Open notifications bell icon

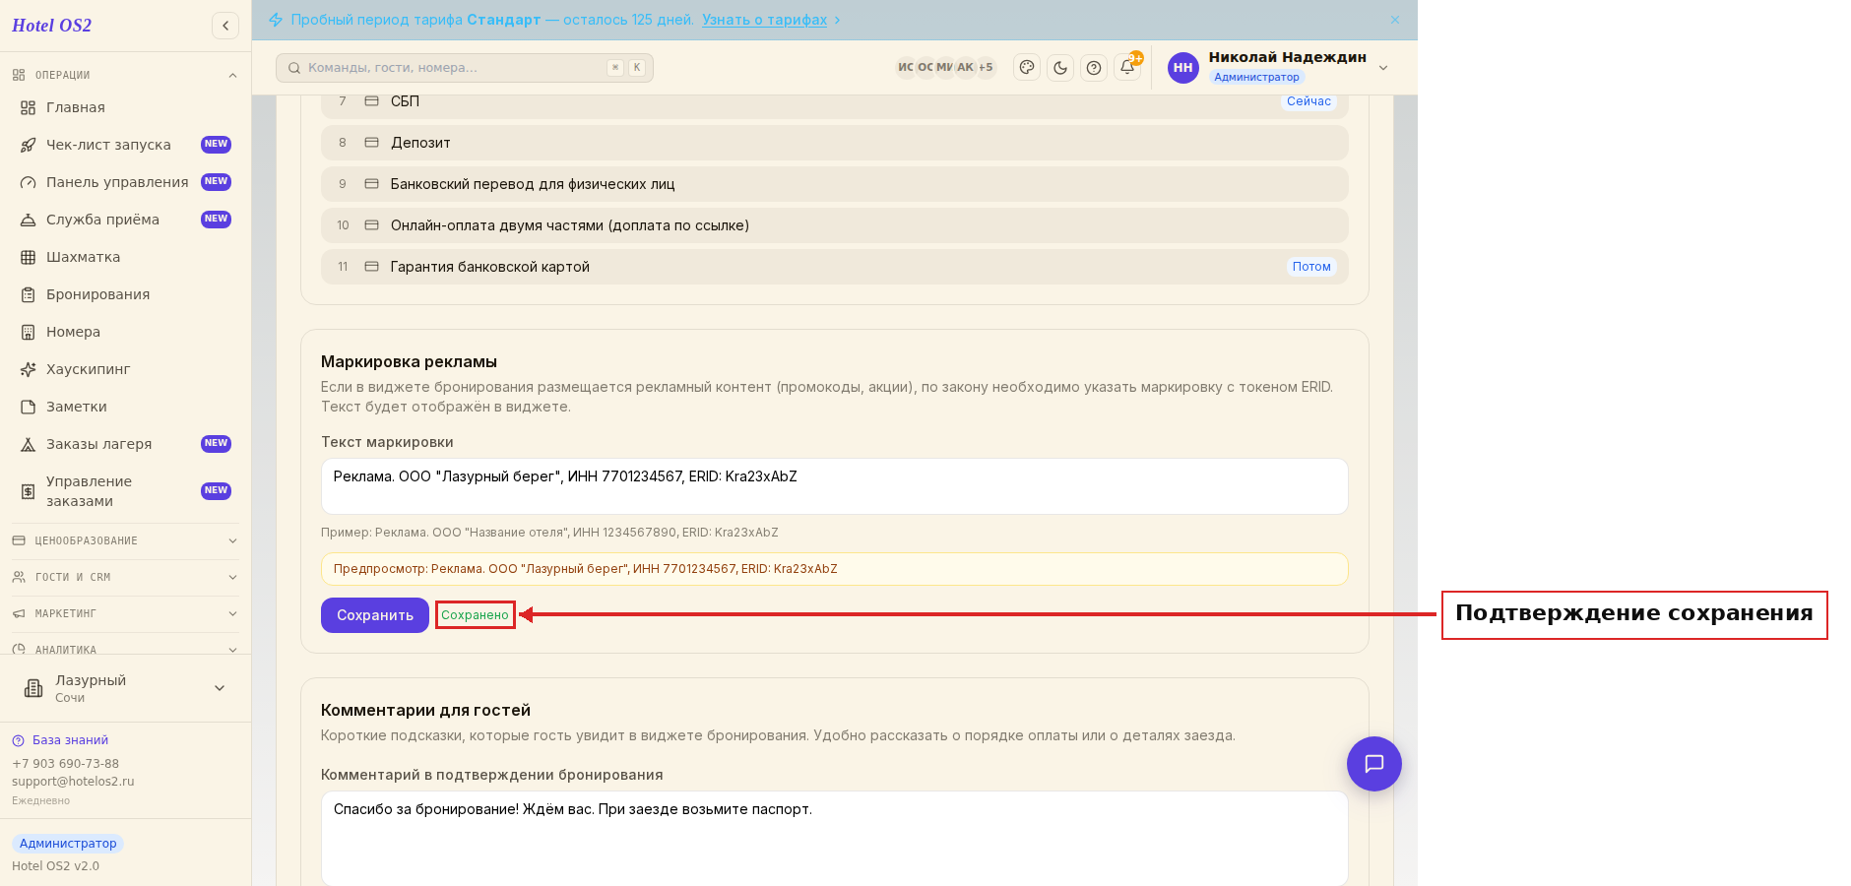tap(1127, 68)
